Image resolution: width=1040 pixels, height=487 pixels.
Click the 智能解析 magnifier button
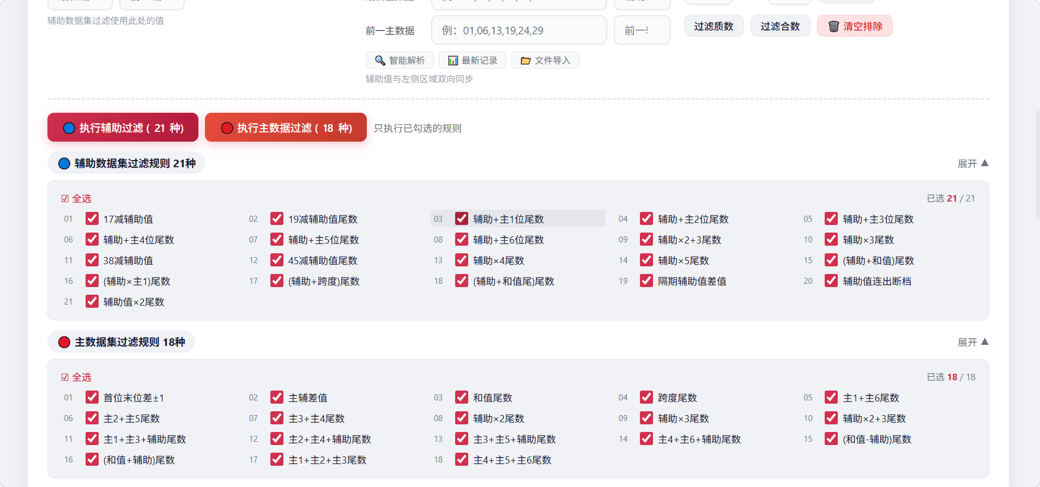click(x=400, y=60)
